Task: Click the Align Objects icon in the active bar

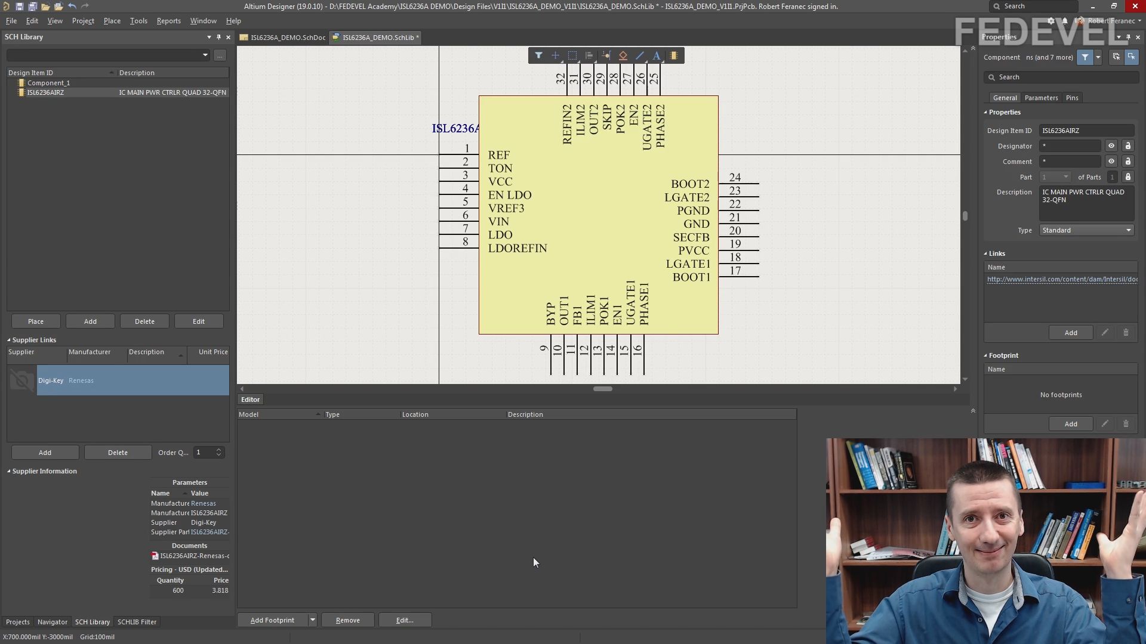Action: (x=589, y=55)
